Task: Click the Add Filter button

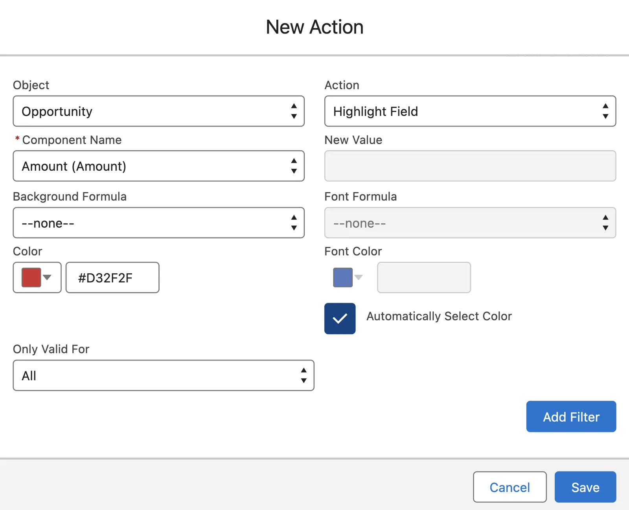Action: point(571,416)
